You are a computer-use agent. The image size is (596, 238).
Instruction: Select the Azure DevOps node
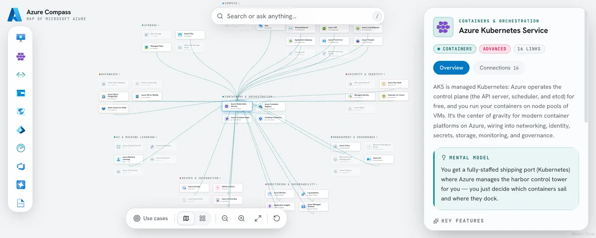point(195,188)
